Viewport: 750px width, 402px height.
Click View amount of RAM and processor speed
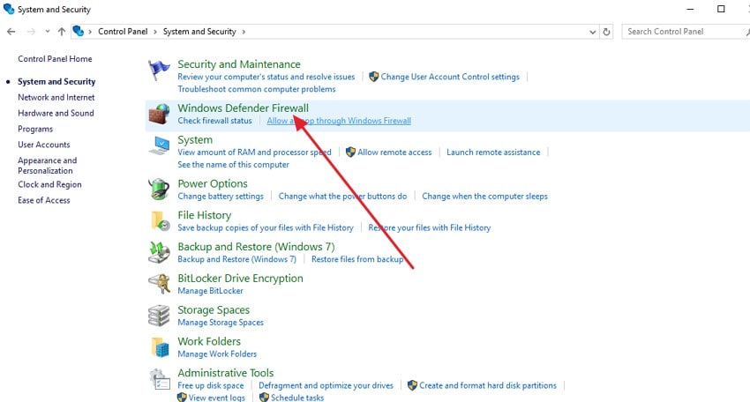[254, 153]
